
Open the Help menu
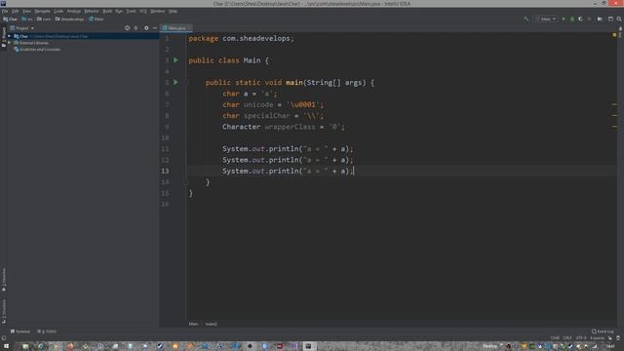point(173,11)
